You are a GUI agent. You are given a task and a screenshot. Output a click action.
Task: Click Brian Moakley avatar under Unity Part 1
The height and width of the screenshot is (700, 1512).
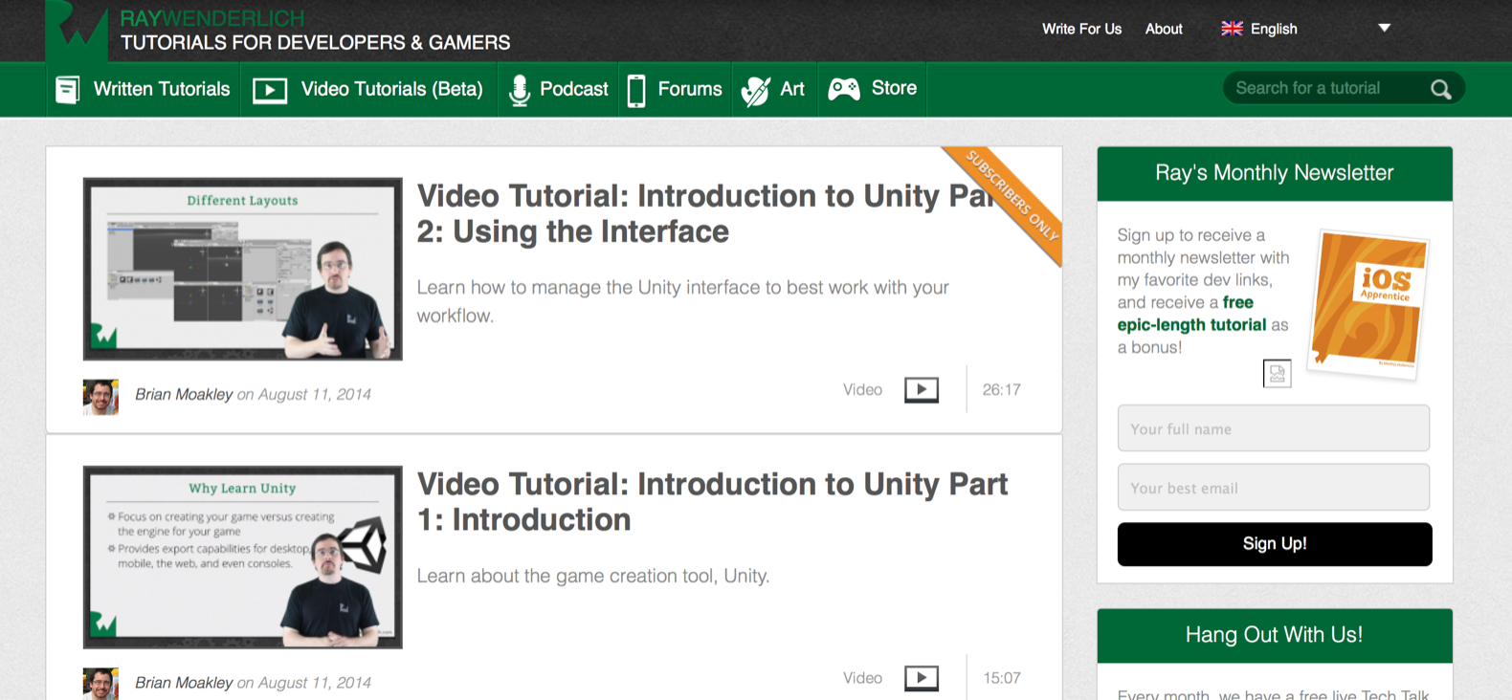100,684
